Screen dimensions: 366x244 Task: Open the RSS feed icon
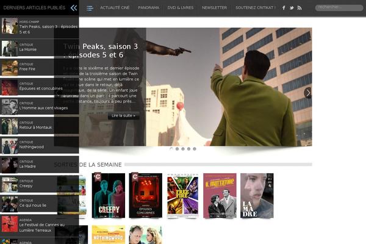pyautogui.click(x=300, y=8)
